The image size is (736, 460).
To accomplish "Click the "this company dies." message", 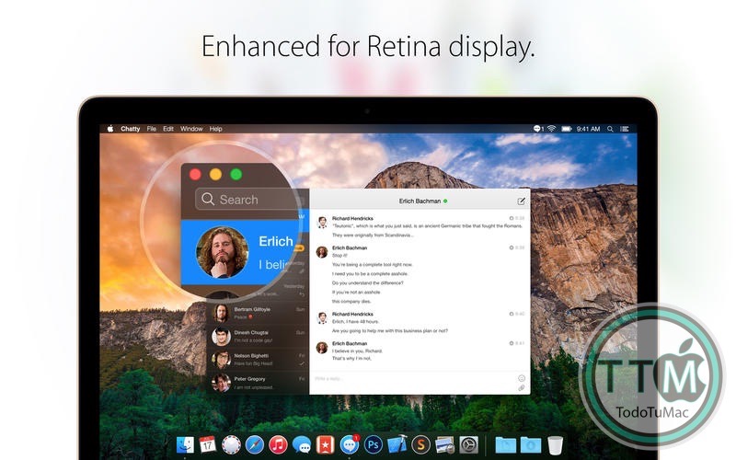I will click(x=351, y=302).
